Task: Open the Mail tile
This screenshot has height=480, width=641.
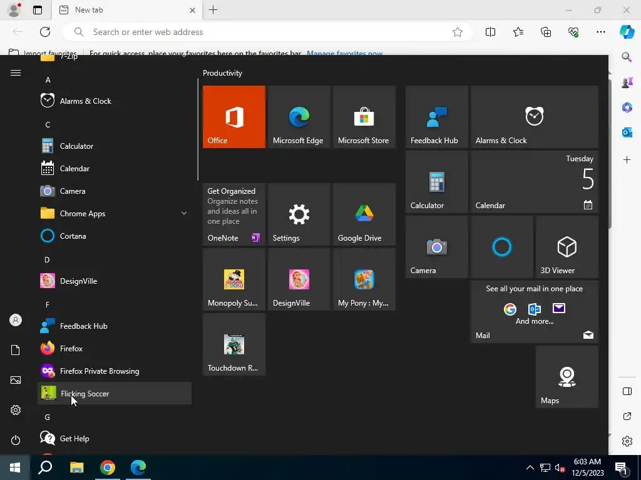Action: coord(535,312)
